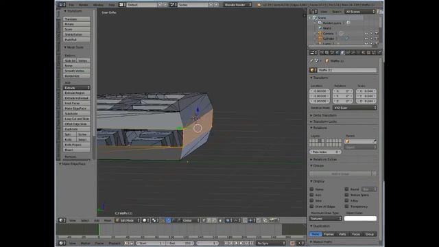Screen dimensions: 439x247
Task: Click the Info editor type icon in top bar
Action: 62,5
